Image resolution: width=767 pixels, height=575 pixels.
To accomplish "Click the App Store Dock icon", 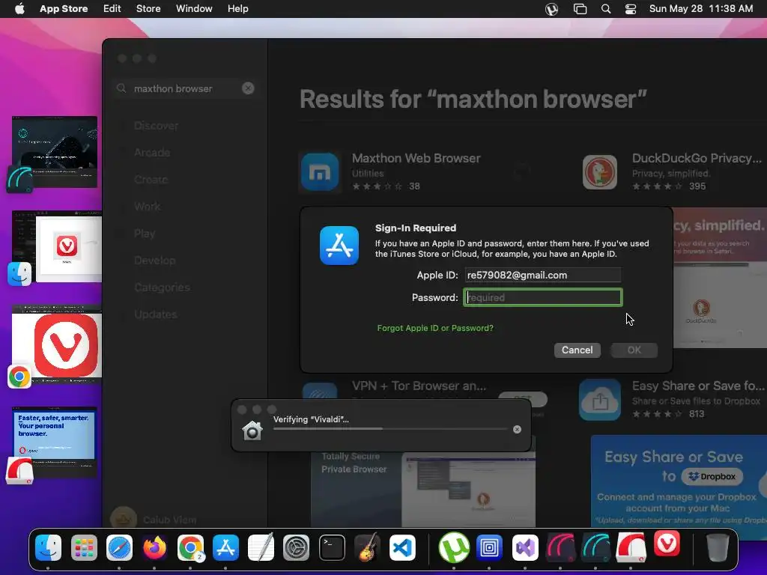I will point(225,547).
